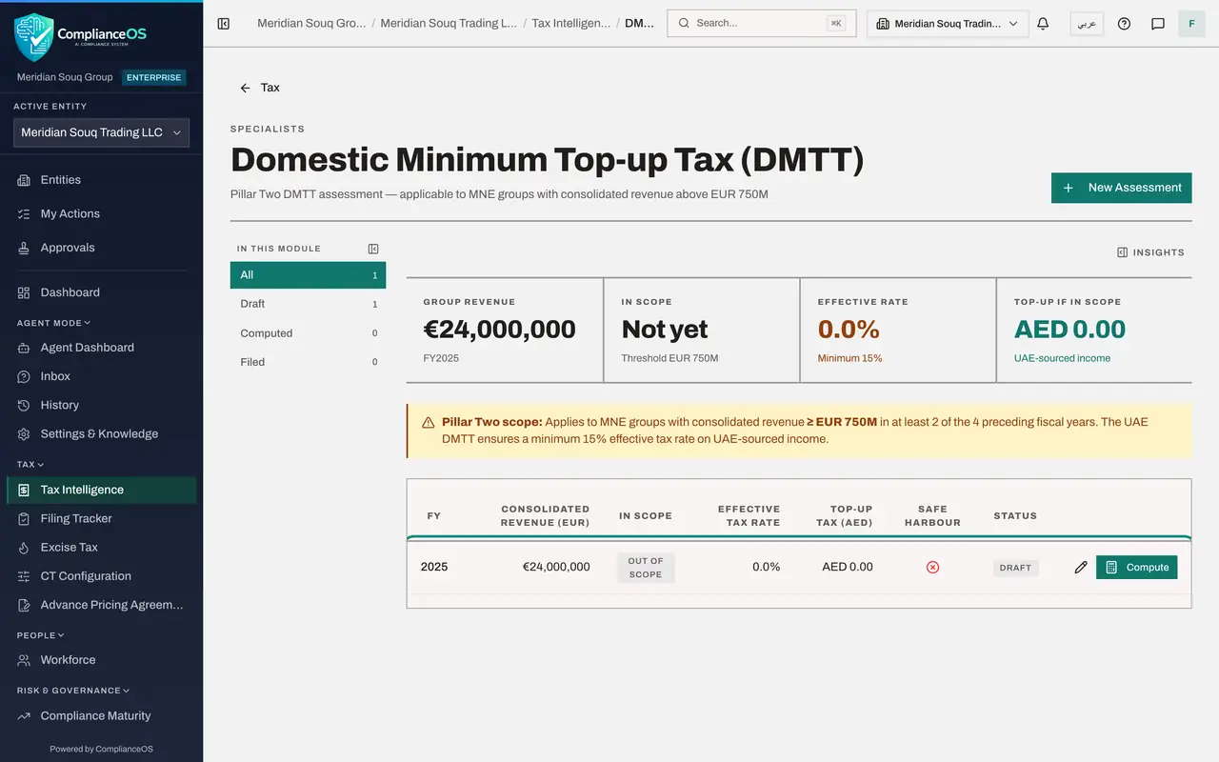Select the All filter tab

pos(308,275)
